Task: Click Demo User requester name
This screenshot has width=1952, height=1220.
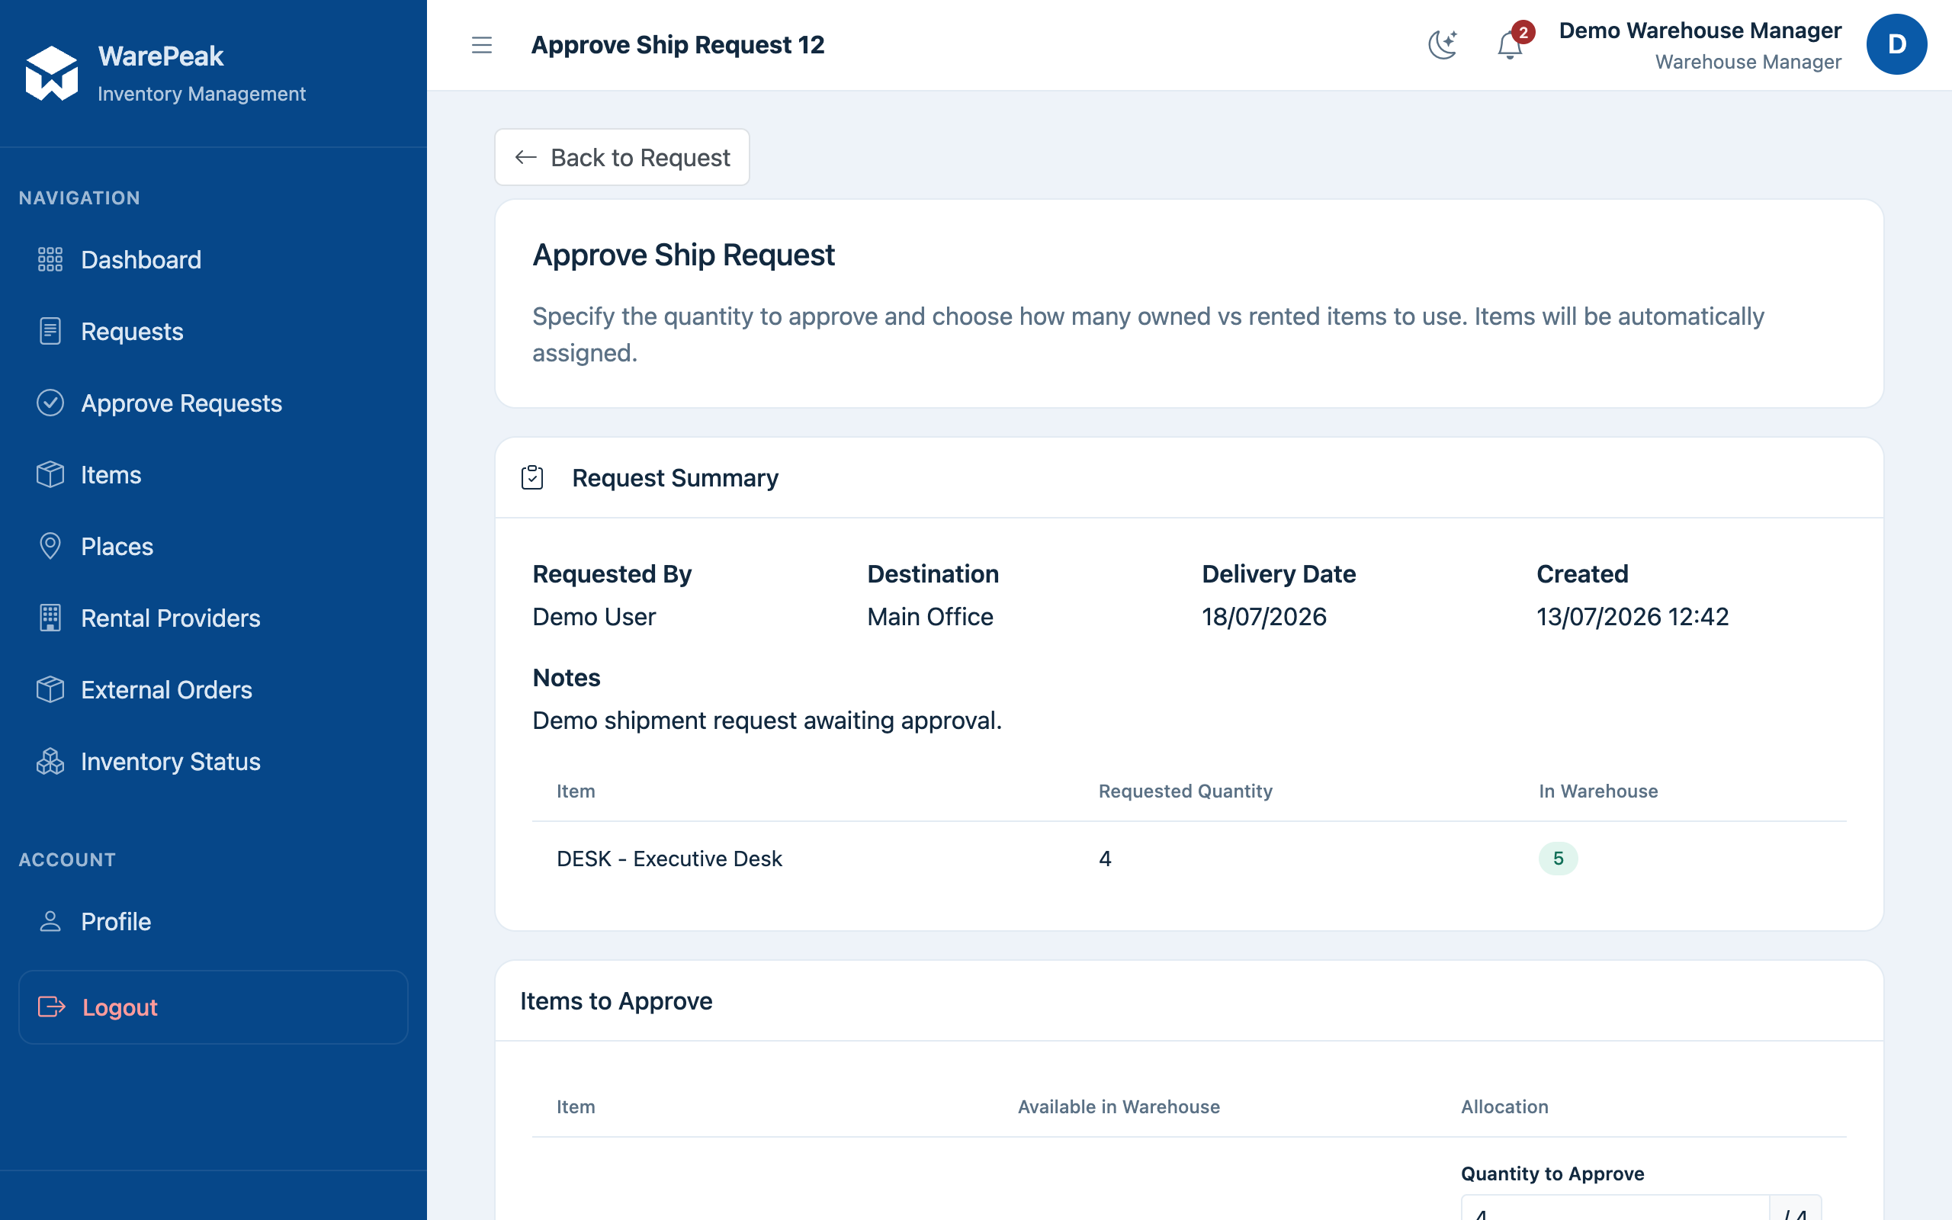Action: pyautogui.click(x=595, y=616)
